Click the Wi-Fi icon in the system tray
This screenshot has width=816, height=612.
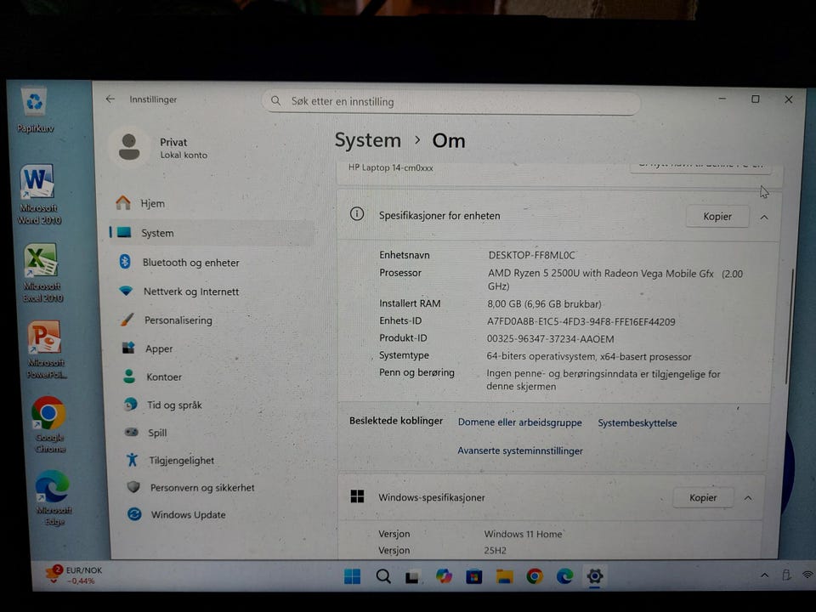click(x=807, y=575)
